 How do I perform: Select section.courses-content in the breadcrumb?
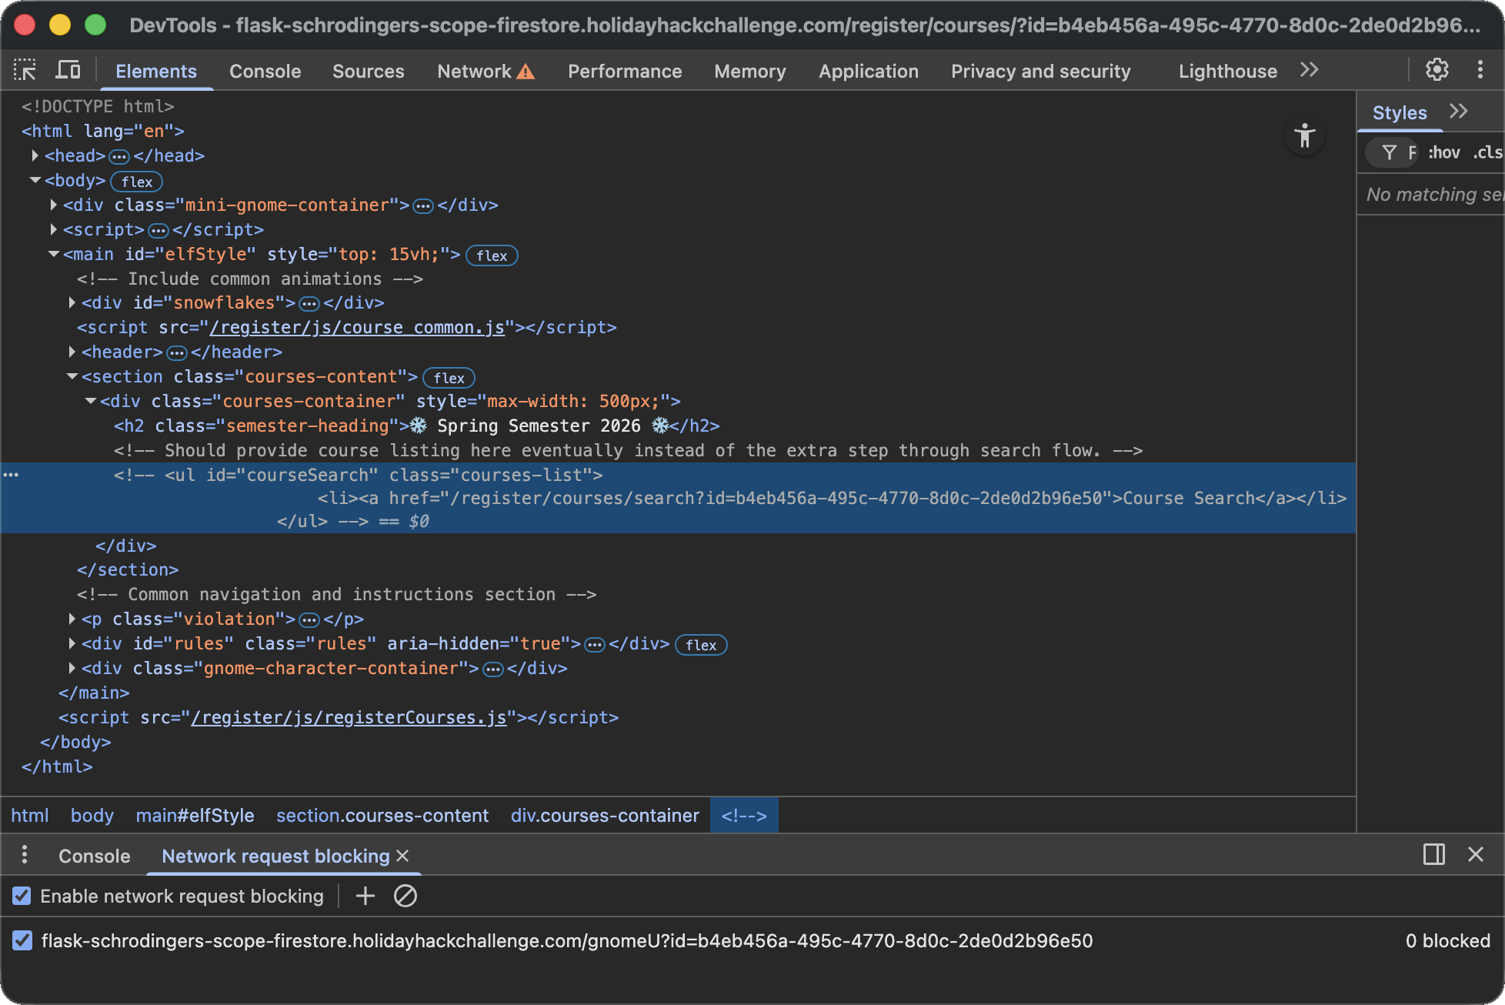coord(382,816)
